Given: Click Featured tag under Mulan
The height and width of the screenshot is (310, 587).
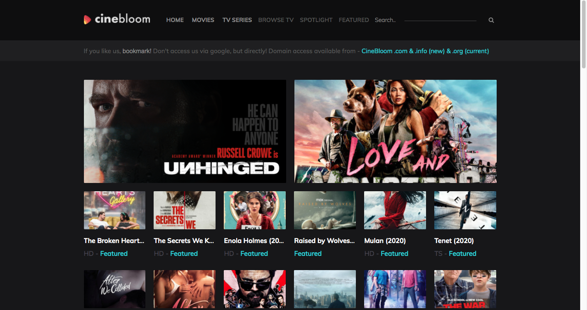Looking at the screenshot, I should (x=394, y=254).
